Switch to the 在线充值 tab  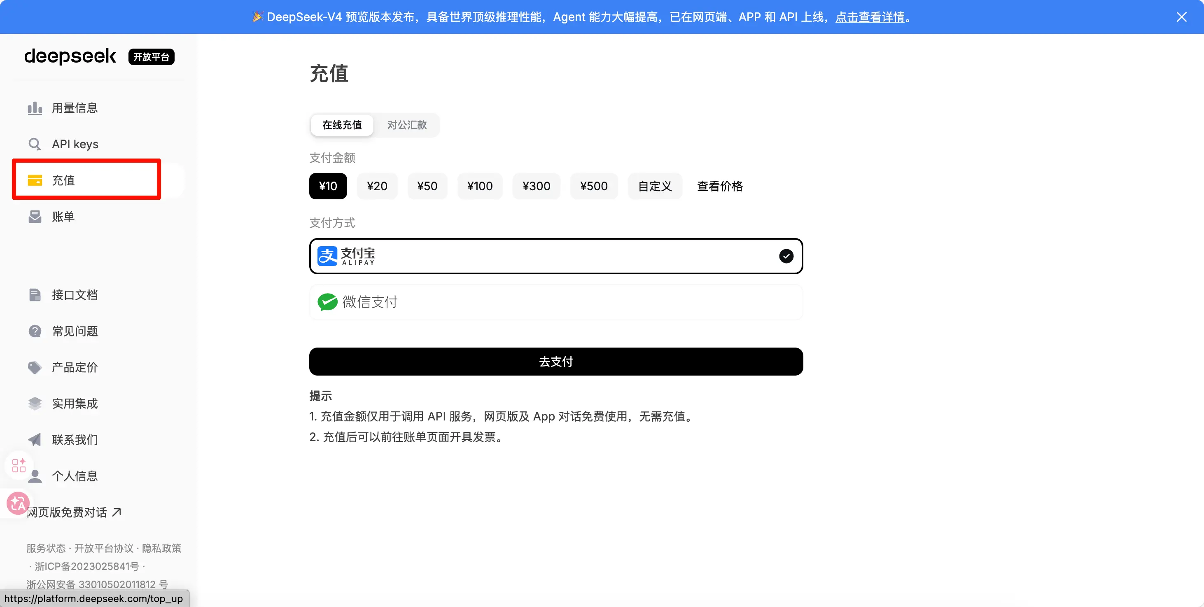point(342,125)
